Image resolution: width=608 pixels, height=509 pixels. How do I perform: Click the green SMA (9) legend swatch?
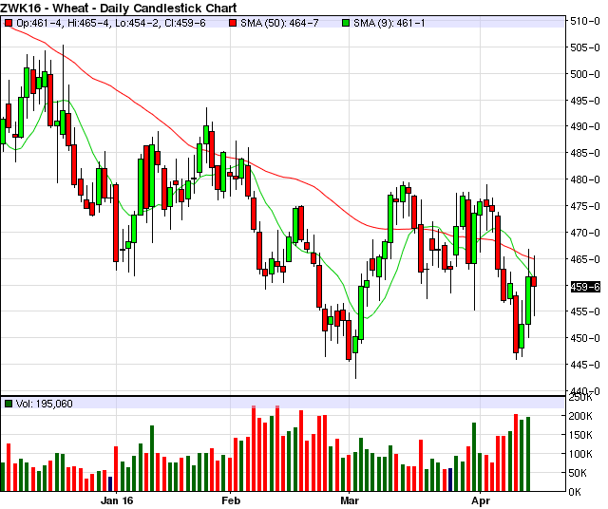click(346, 23)
